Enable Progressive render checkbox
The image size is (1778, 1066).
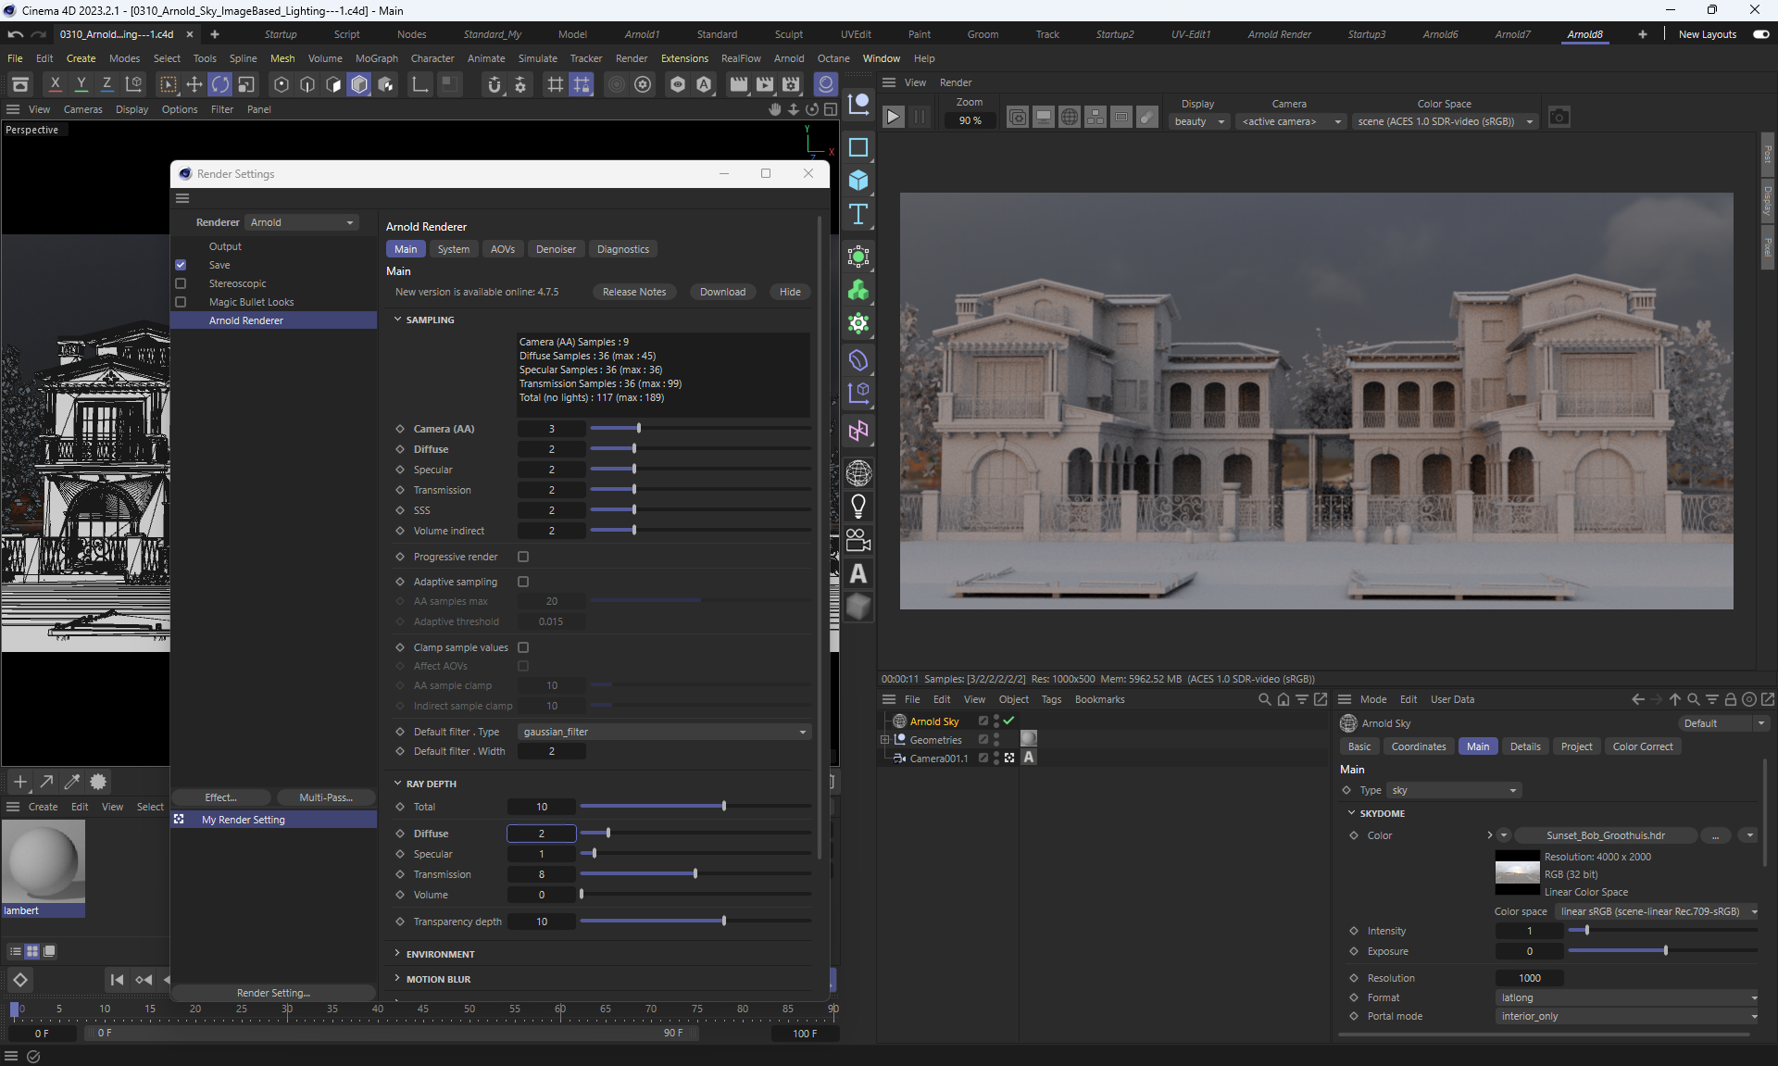523,557
